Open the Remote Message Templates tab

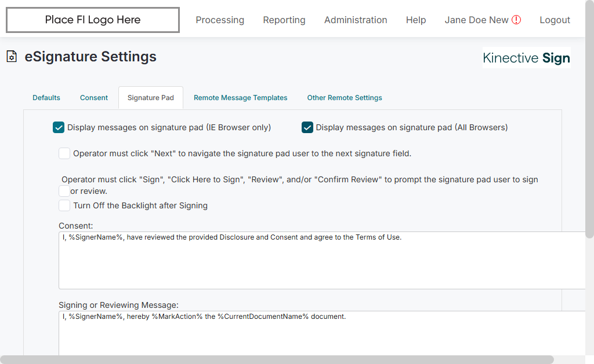point(241,98)
